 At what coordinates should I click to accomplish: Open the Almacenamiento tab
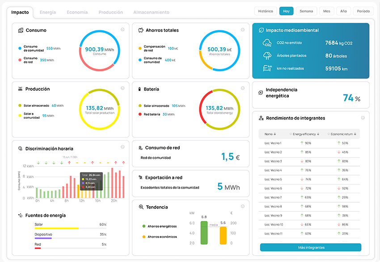tap(151, 12)
